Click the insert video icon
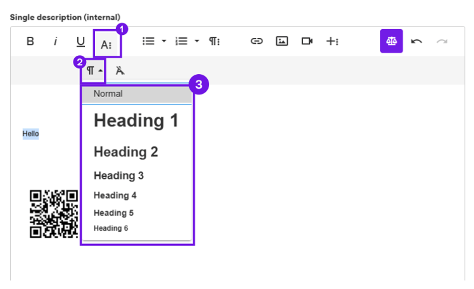The height and width of the screenshot is (289, 474). pos(307,41)
